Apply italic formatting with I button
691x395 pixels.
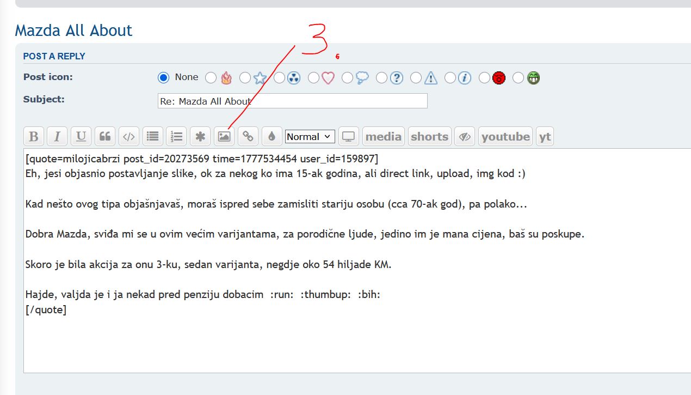[57, 136]
